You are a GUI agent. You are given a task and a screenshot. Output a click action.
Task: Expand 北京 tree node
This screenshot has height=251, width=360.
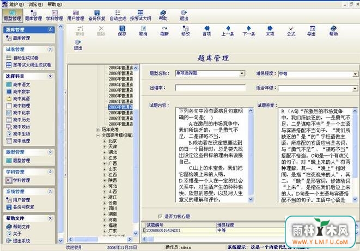[x=105, y=141]
